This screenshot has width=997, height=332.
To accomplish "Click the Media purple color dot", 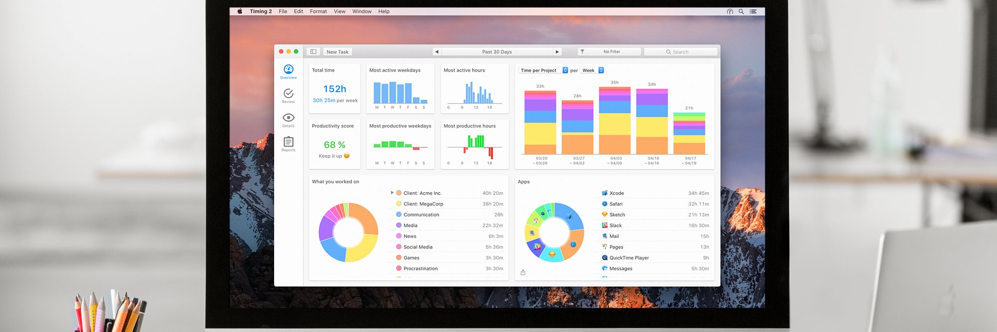I will 399,225.
